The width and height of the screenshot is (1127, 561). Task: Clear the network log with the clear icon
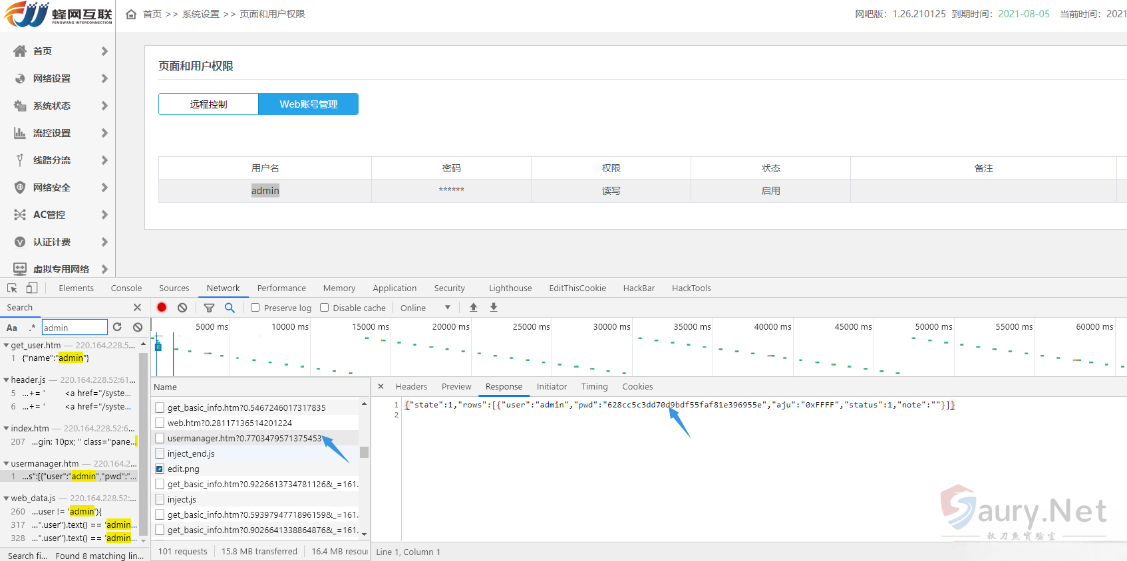182,308
